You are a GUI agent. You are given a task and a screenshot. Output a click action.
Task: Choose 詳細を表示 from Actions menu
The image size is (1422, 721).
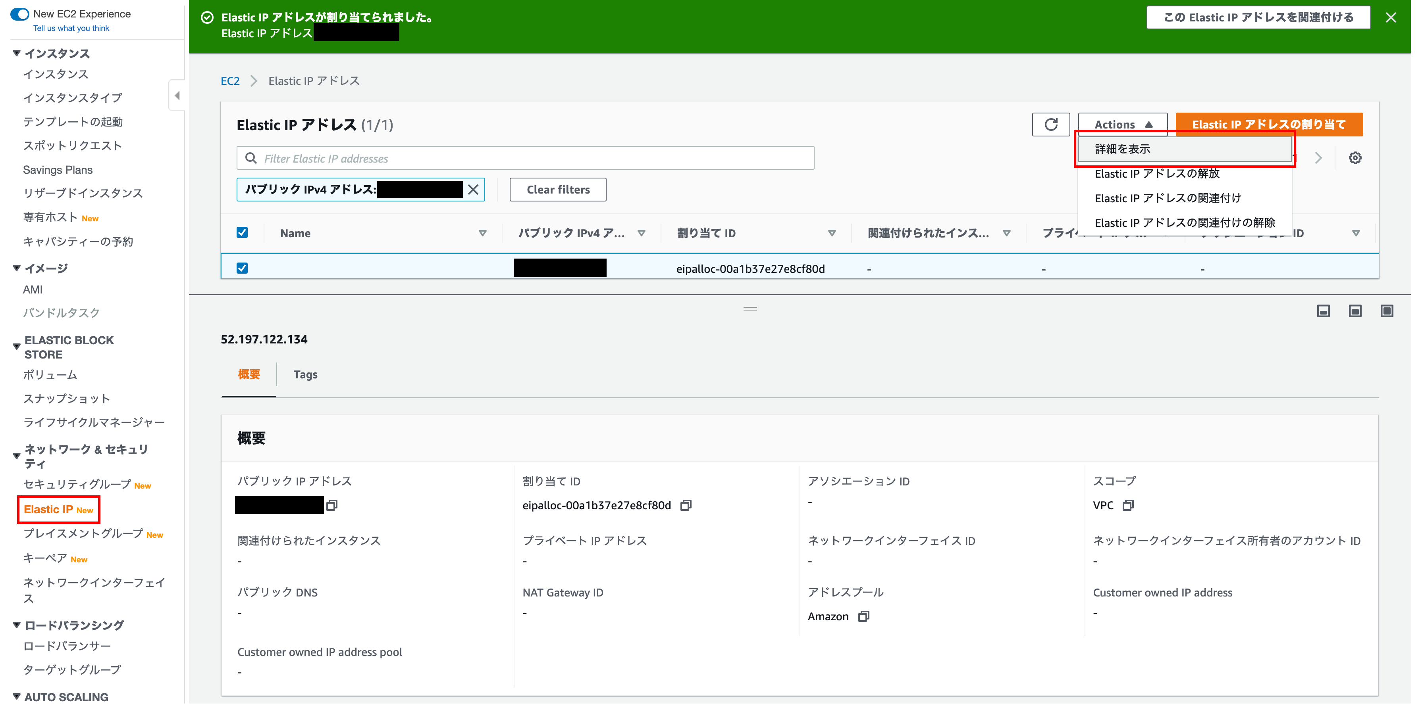click(x=1123, y=149)
